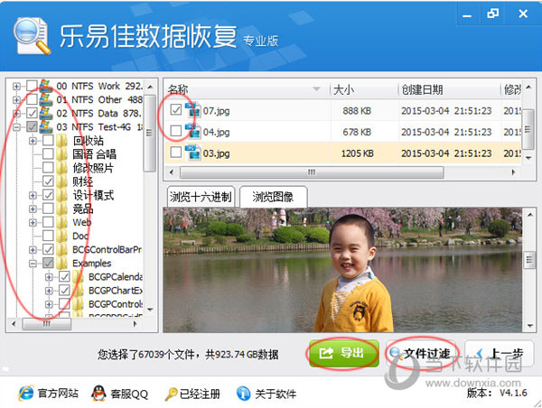Collapse the 03 NTFS Test-4G drive node
This screenshot has height=408, width=542.
pyautogui.click(x=16, y=127)
